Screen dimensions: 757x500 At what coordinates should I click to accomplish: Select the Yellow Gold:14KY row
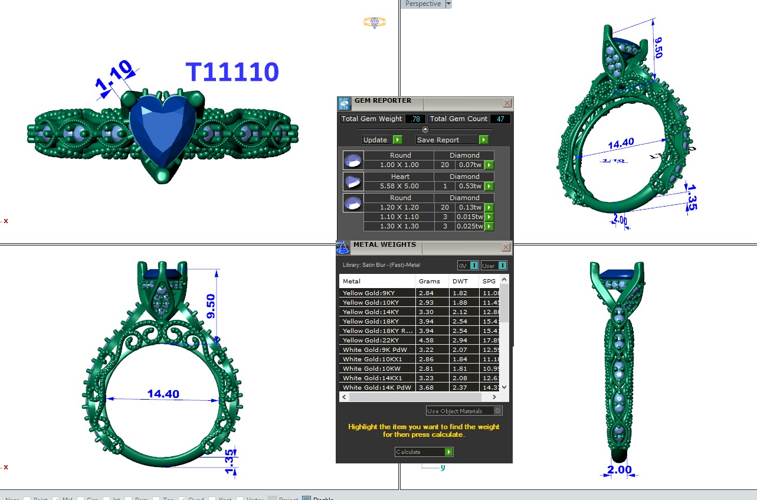click(378, 312)
